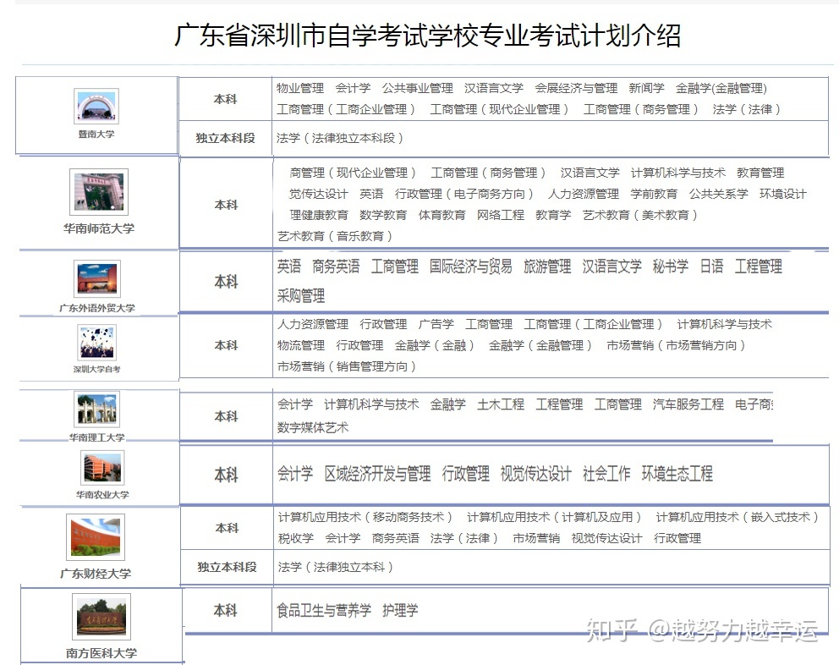Image resolution: width=839 pixels, height=665 pixels.
Task: Select 金融学（金融）major
Action: (x=434, y=345)
